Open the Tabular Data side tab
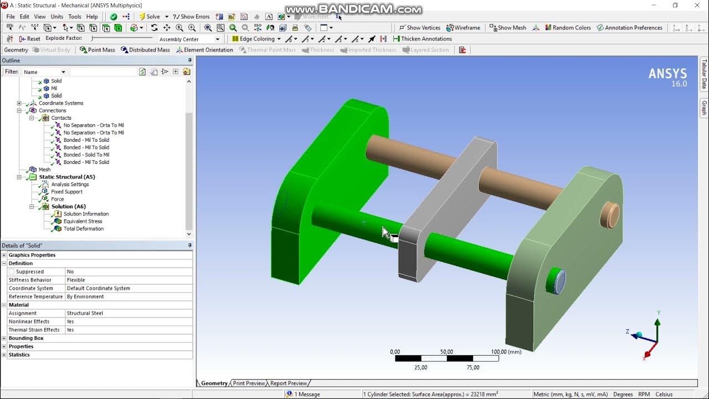Screen dimensions: 709x399 pyautogui.click(x=704, y=75)
